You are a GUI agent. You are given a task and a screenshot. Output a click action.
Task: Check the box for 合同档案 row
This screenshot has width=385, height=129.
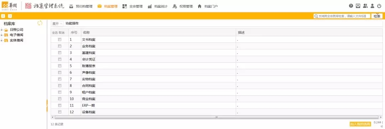[x=60, y=85]
